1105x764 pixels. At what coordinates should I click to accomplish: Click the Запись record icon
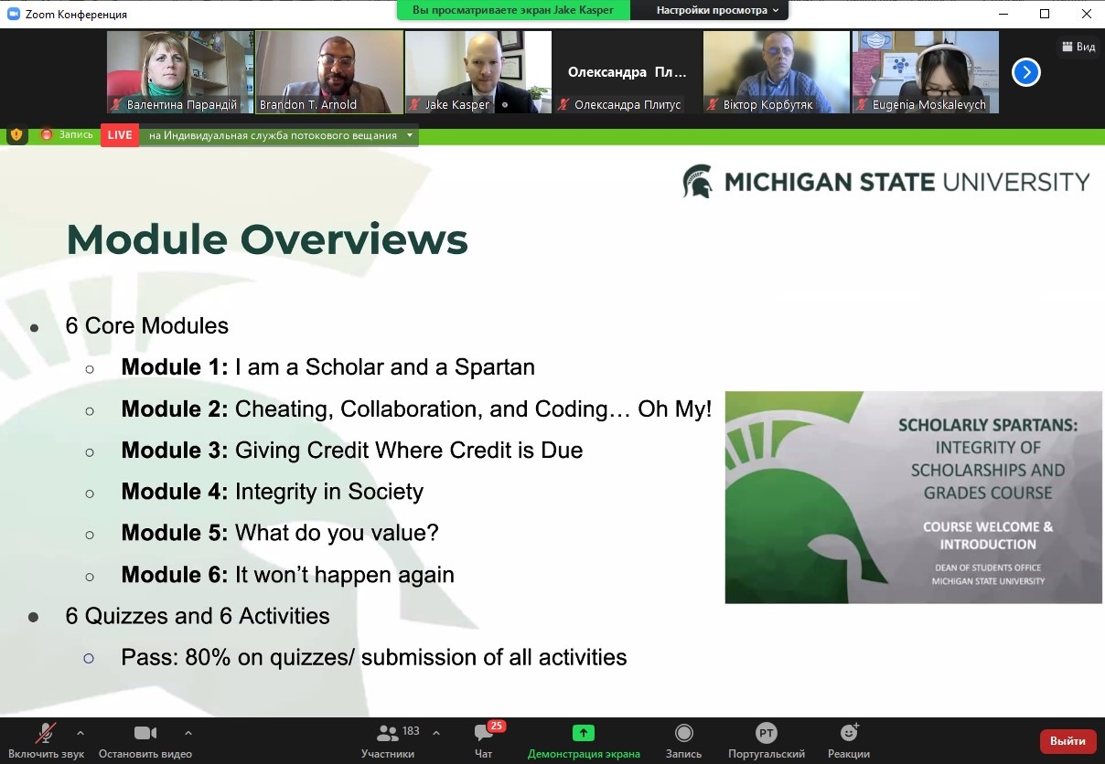click(683, 734)
